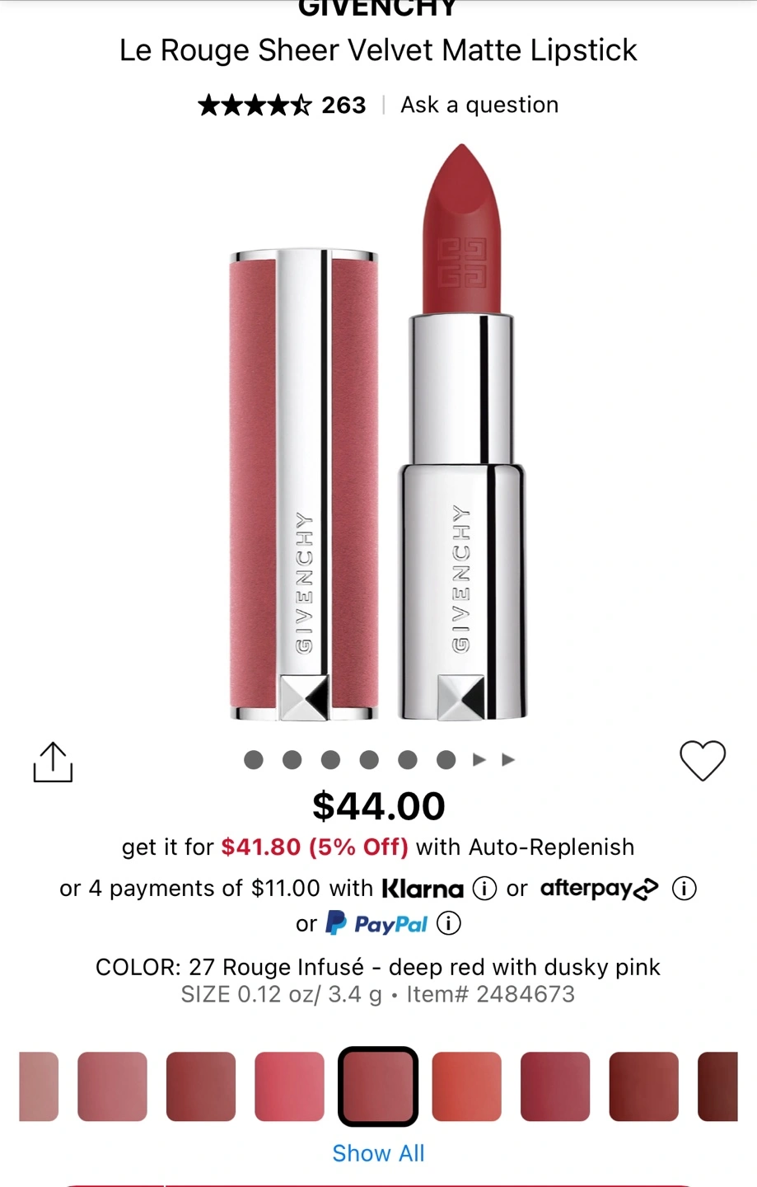The height and width of the screenshot is (1187, 757).
Task: Tap the share icon
Action: [53, 762]
